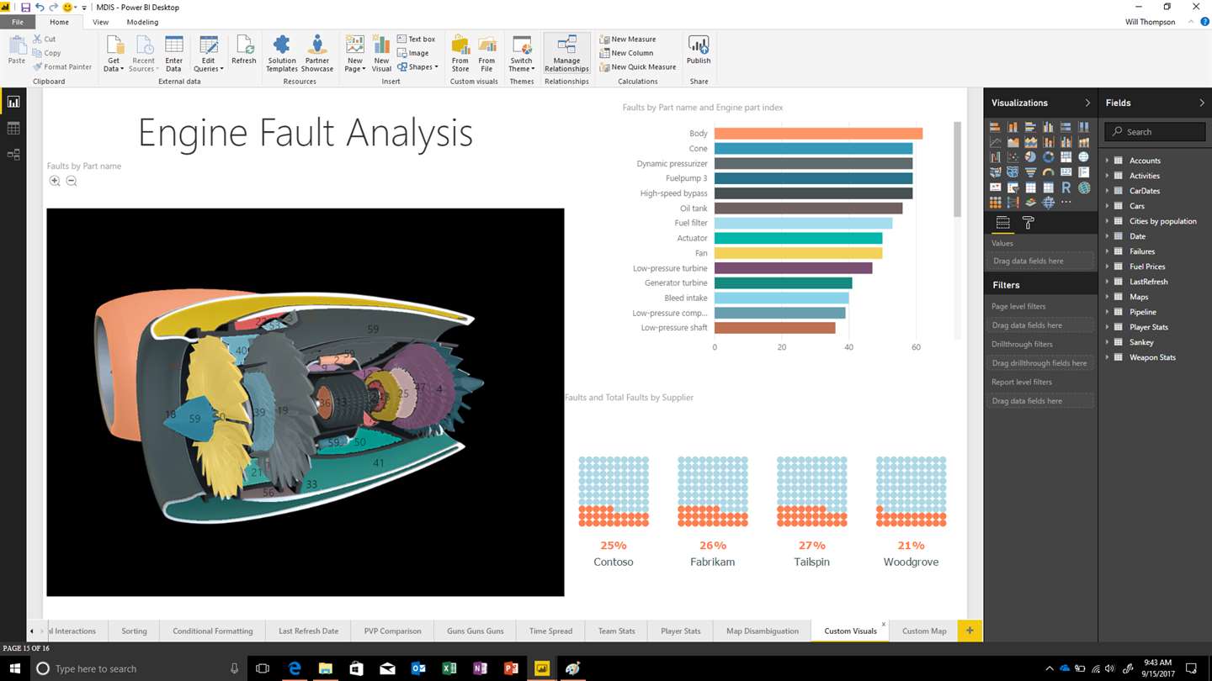Refresh the report data
Screen dimensions: 1212x681
click(243, 50)
